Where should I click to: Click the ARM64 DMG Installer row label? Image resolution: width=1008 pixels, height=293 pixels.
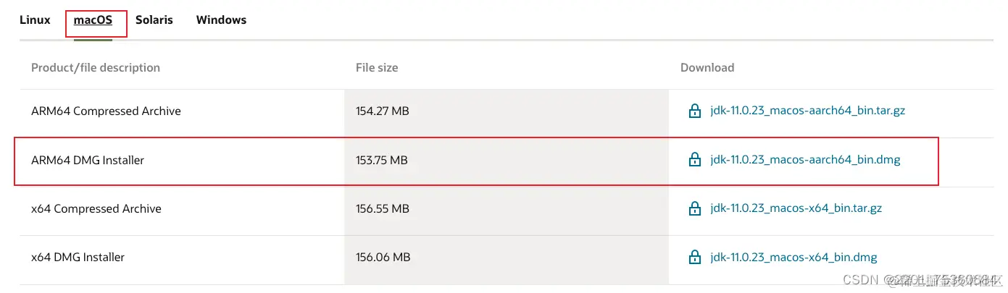(88, 160)
